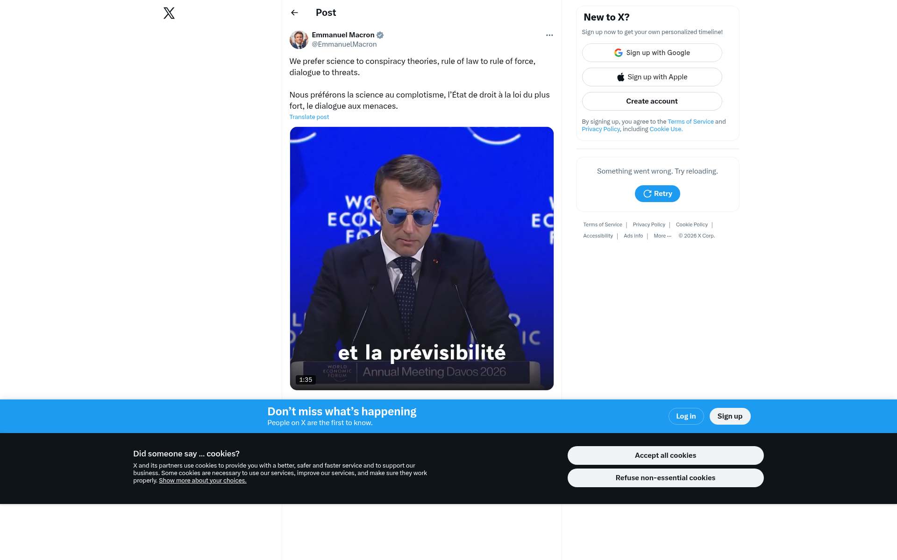
Task: Accept all cookies
Action: pos(665,455)
